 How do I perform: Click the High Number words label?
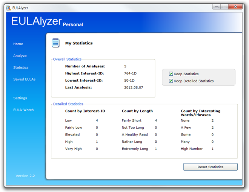192,149
